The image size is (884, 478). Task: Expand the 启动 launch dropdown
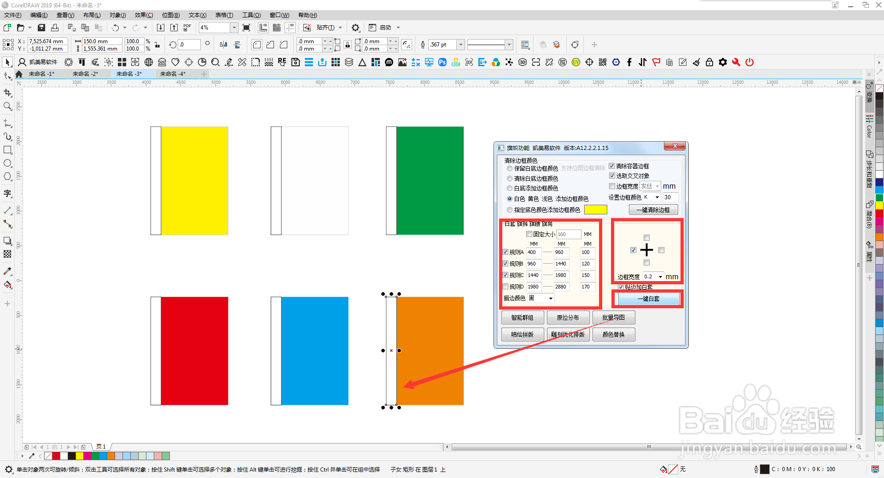[398, 28]
